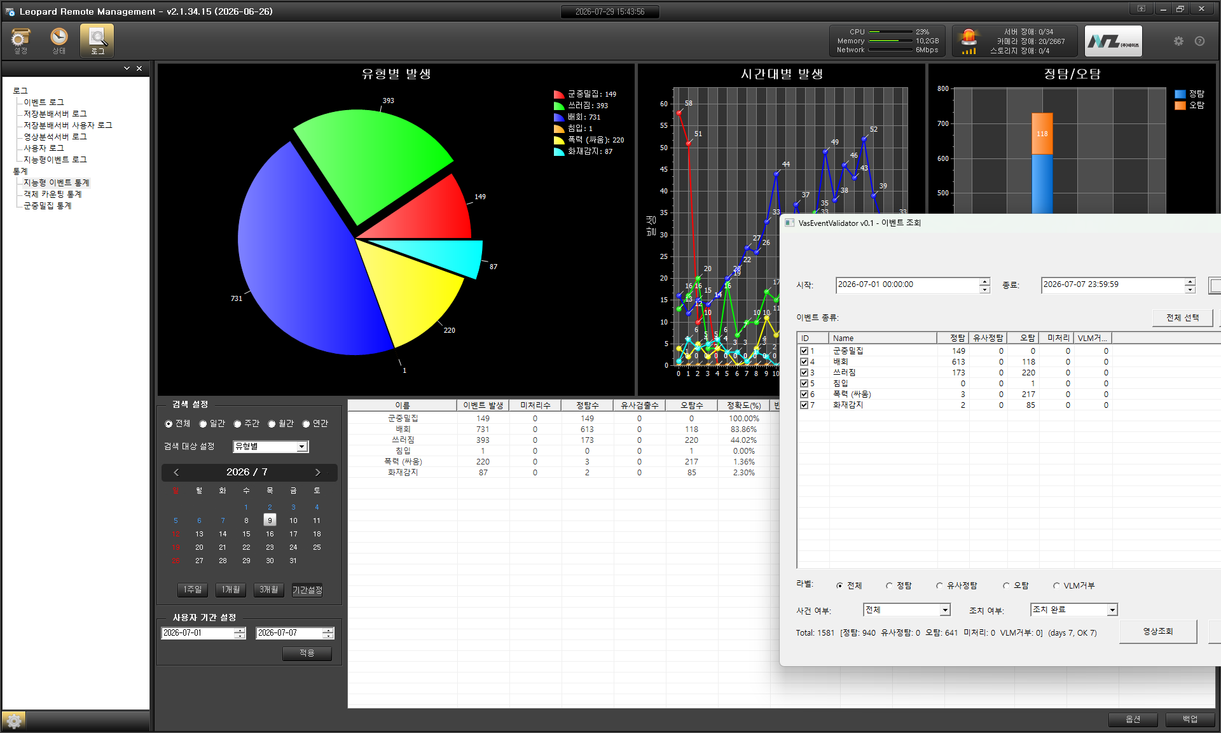
Task: Click the 기간설정 button
Action: 307,590
